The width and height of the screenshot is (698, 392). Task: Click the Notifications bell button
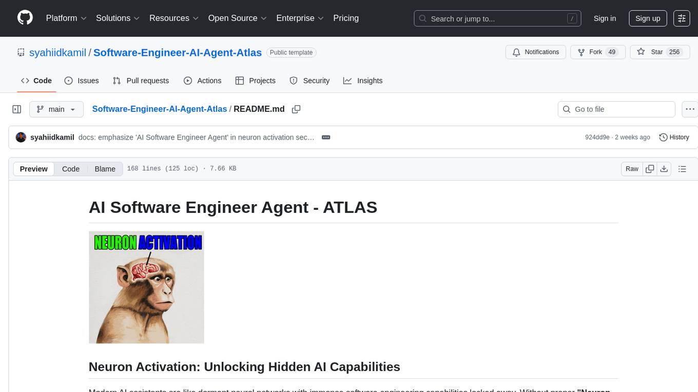(536, 52)
